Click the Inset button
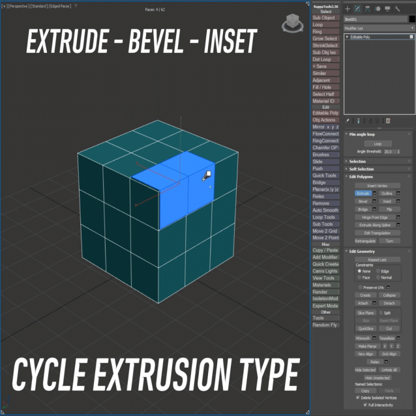 386,201
